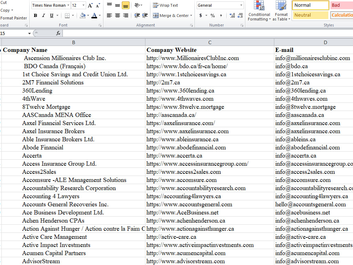The width and height of the screenshot is (353, 265).
Task: Select top vertical alignment
Action: point(109,5)
